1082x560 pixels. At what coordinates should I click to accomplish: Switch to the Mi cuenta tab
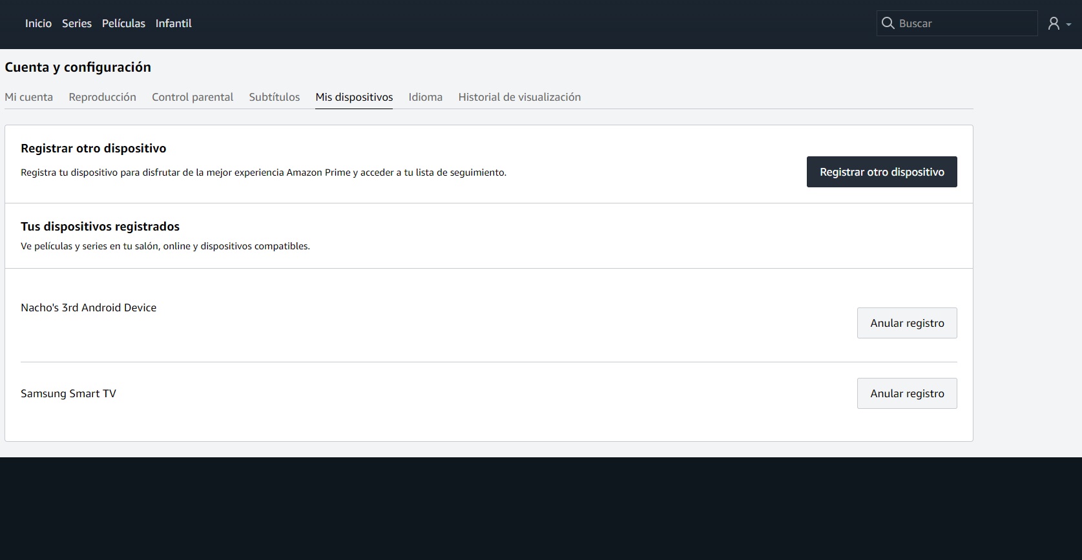tap(29, 97)
